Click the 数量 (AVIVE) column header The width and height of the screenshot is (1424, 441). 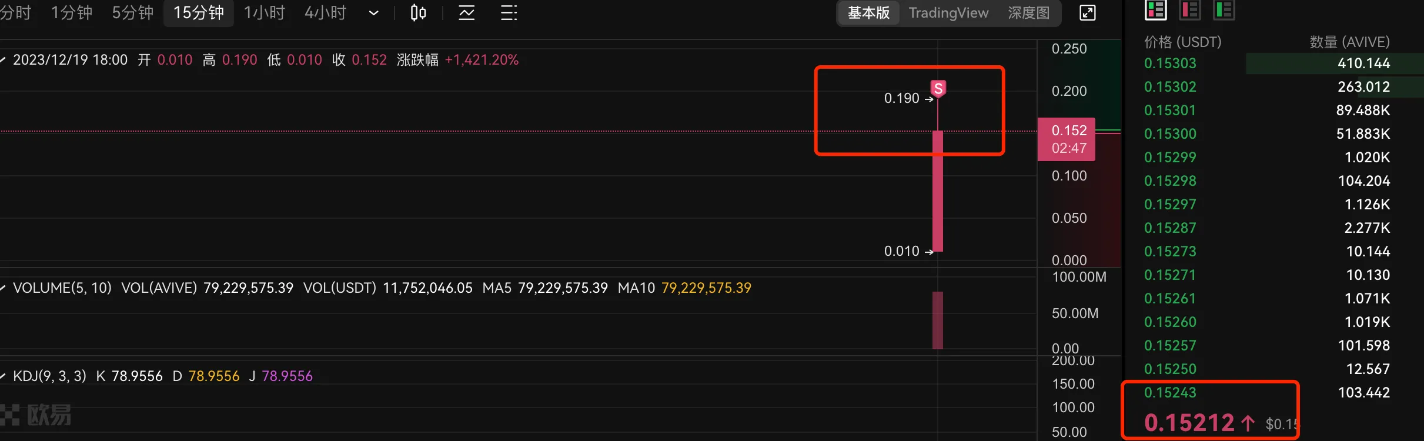tap(1349, 42)
